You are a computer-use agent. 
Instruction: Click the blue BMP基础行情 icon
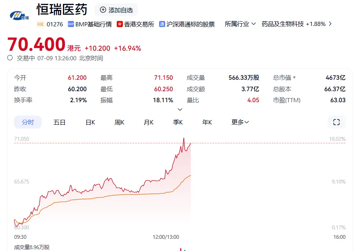tap(71, 24)
